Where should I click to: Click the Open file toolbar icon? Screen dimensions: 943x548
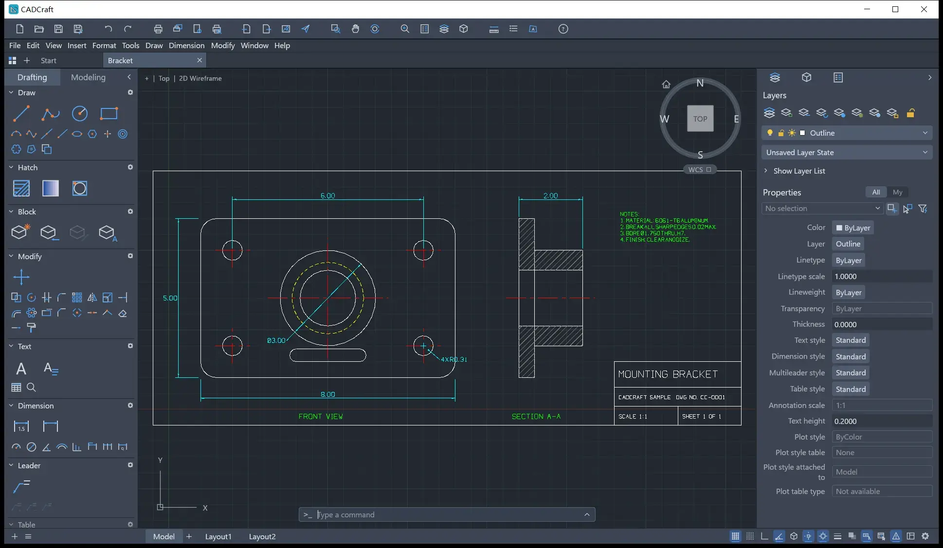tap(39, 29)
